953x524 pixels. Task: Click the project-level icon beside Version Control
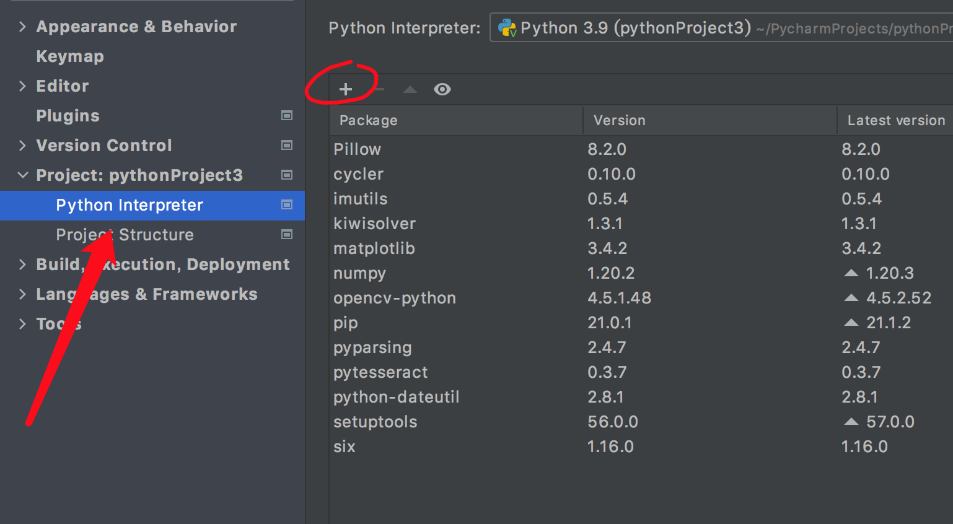[287, 146]
